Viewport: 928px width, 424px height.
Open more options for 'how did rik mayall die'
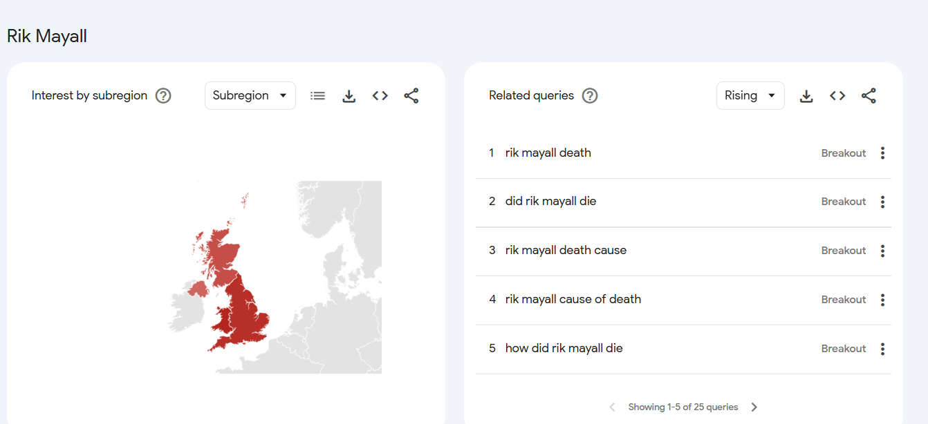click(882, 349)
